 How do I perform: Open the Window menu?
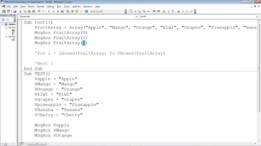point(88,6)
